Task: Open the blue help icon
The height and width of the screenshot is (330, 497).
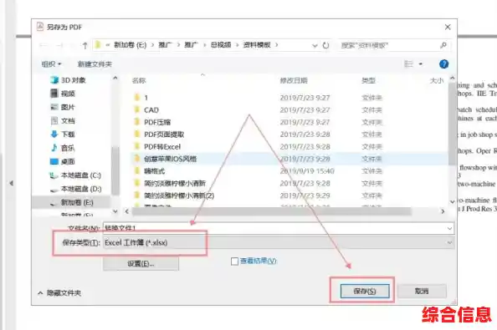Action: point(443,64)
